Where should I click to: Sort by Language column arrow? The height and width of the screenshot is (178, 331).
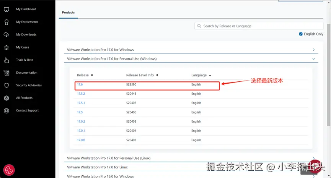coord(210,76)
